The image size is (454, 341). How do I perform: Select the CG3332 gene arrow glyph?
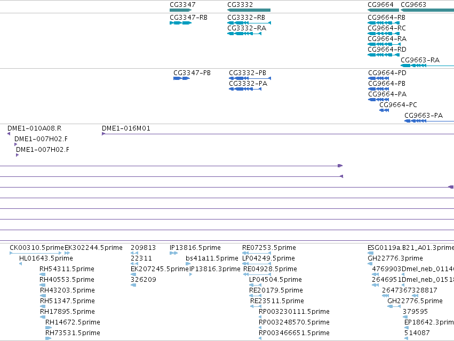(x=249, y=10)
